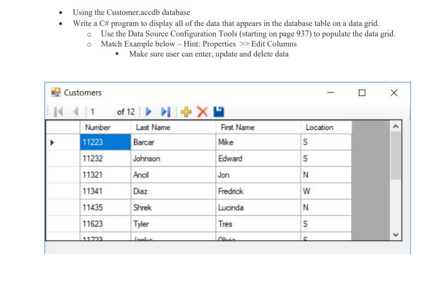Click the First Name column header
421x281 pixels.
pyautogui.click(x=258, y=127)
